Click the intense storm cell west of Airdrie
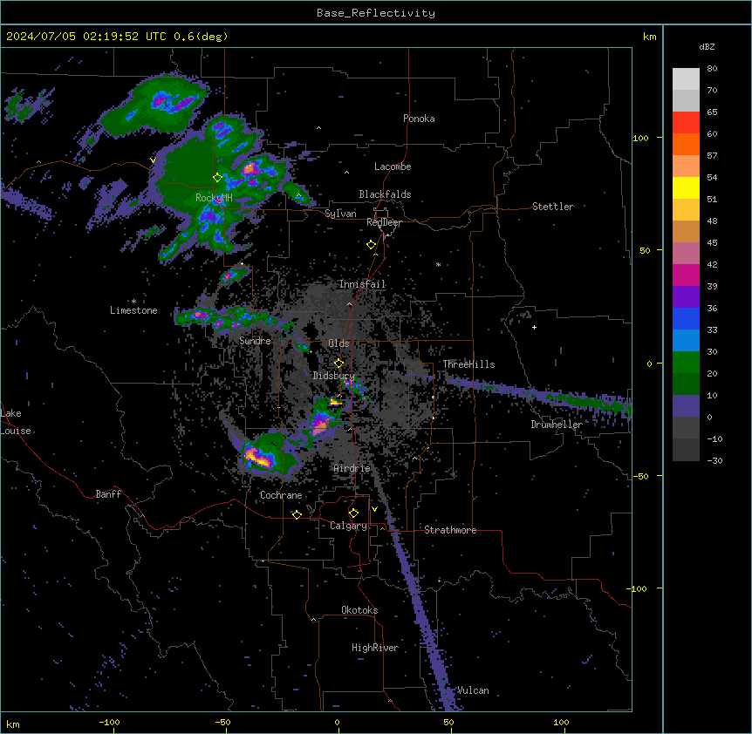 pyautogui.click(x=259, y=457)
